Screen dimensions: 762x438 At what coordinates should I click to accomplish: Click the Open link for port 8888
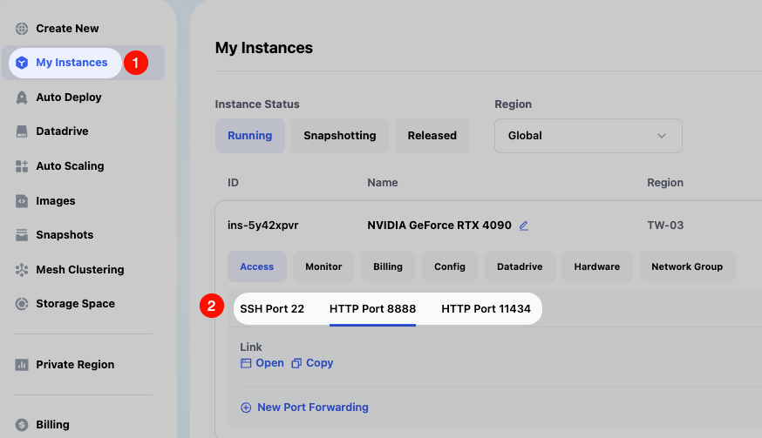click(x=262, y=363)
